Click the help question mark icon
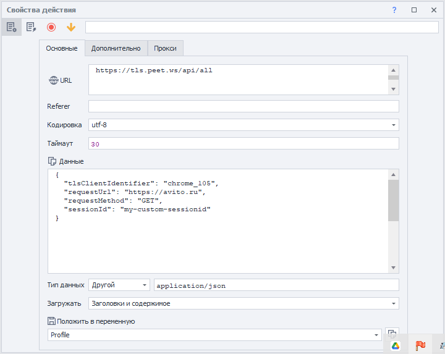 (x=394, y=10)
